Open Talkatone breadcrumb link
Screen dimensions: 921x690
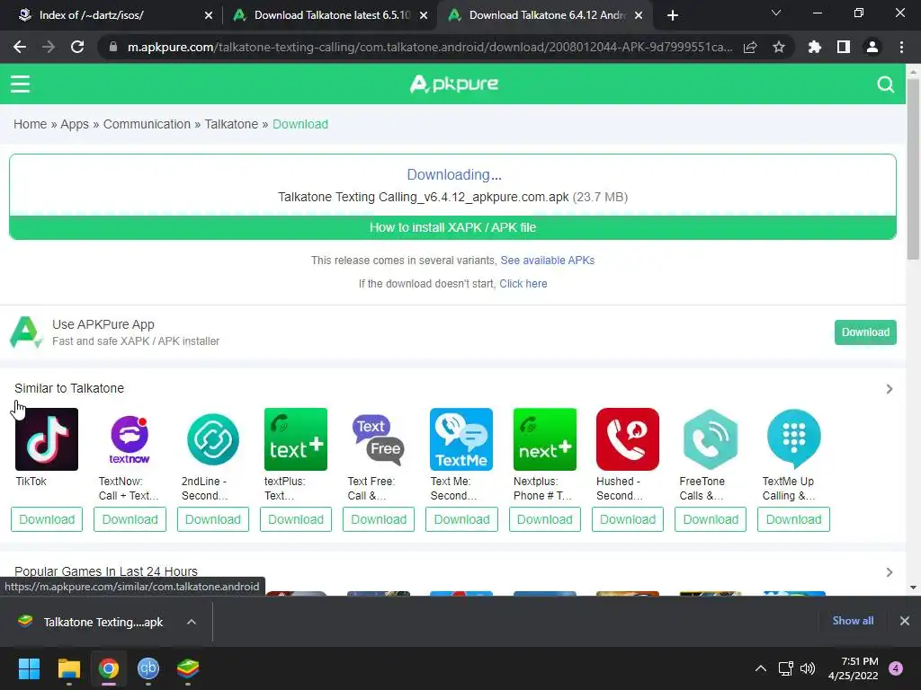coord(231,124)
